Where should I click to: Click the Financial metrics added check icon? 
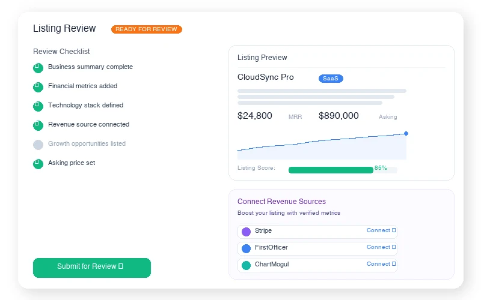(x=38, y=87)
